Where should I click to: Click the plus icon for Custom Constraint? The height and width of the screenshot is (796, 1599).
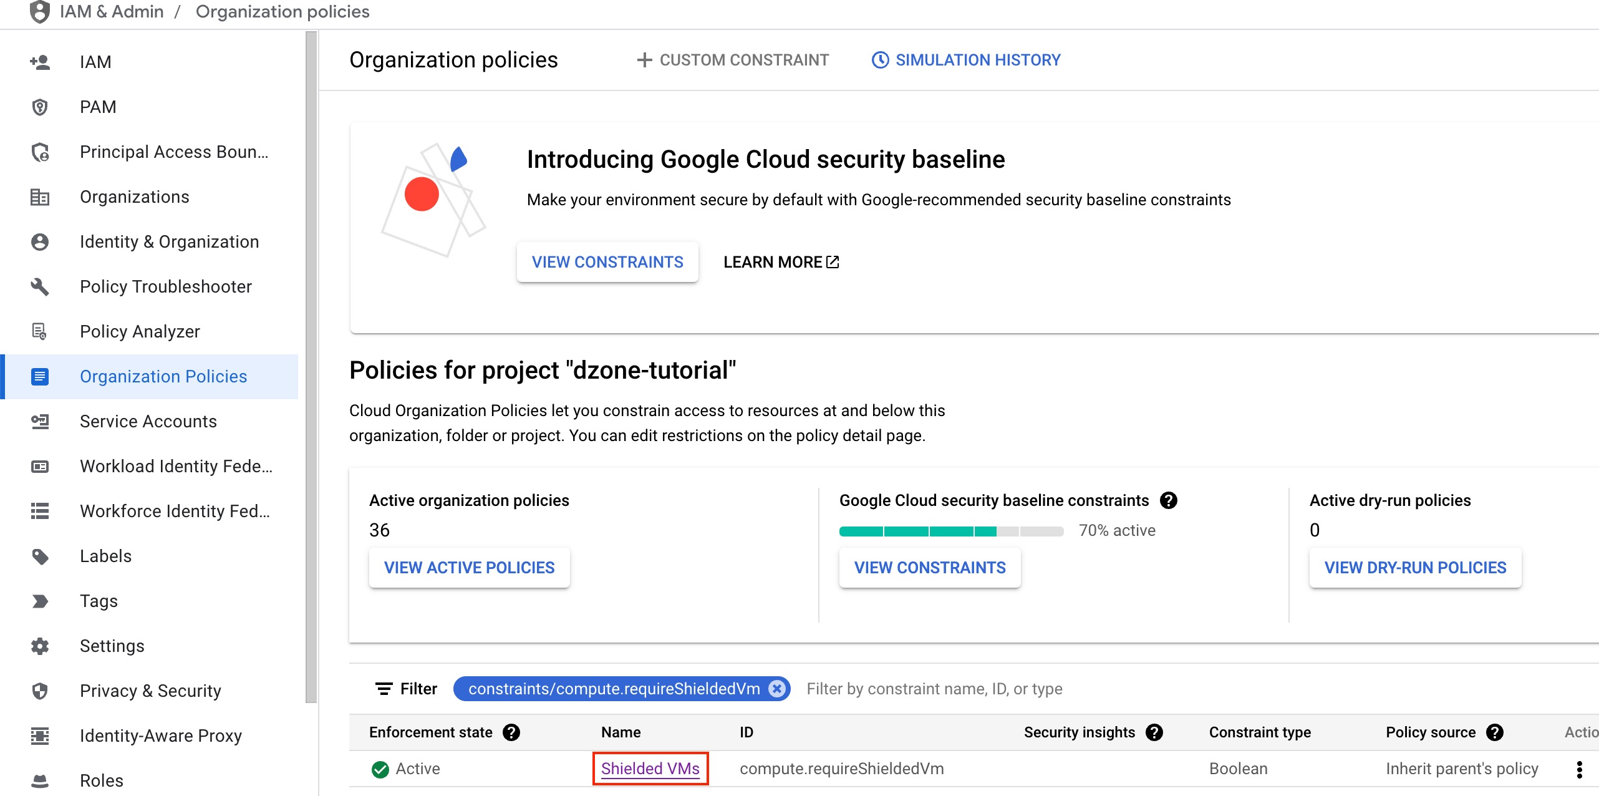tap(644, 60)
